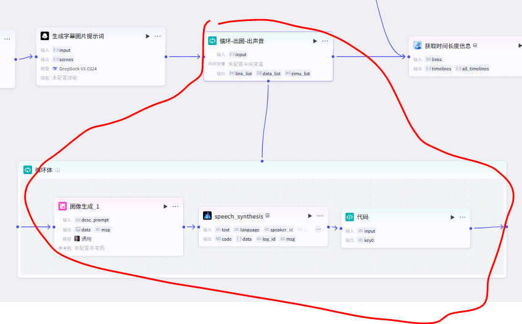Click the input tag in 代码 node
Image resolution: width=522 pixels, height=324 pixels.
pyautogui.click(x=367, y=231)
